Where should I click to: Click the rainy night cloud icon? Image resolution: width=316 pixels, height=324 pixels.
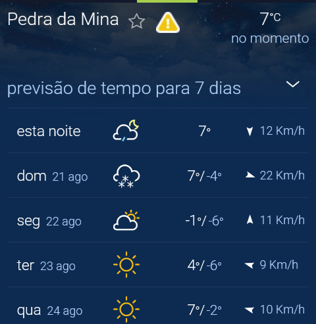point(126,130)
